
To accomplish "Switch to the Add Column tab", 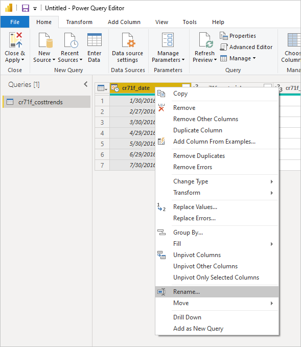I will pyautogui.click(x=124, y=22).
